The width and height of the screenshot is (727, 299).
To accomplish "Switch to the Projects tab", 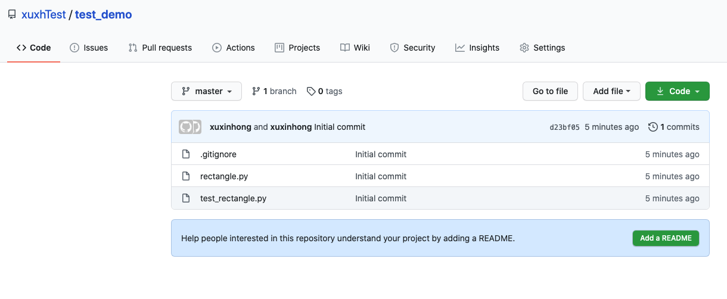I will 297,48.
